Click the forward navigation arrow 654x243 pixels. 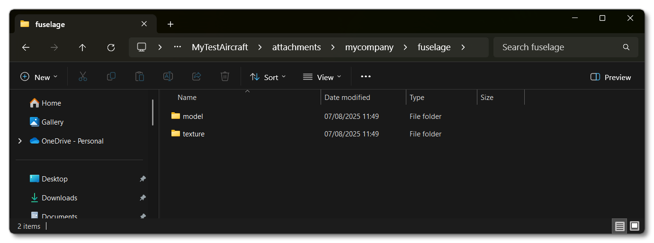(x=54, y=47)
